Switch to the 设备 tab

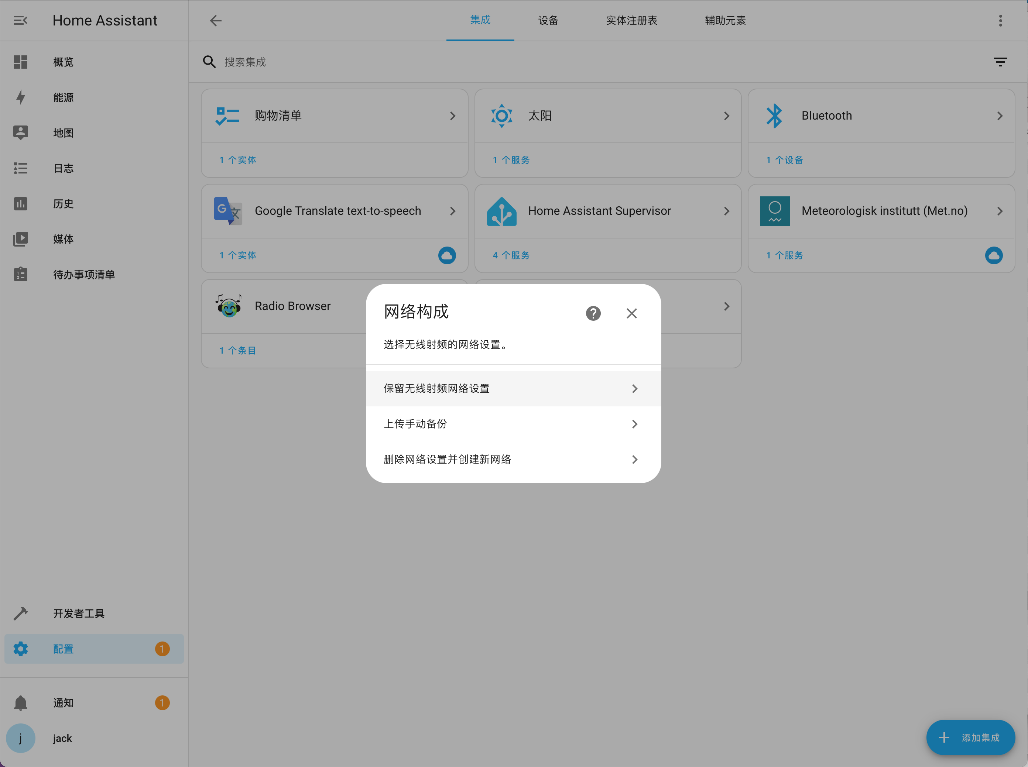(x=548, y=20)
